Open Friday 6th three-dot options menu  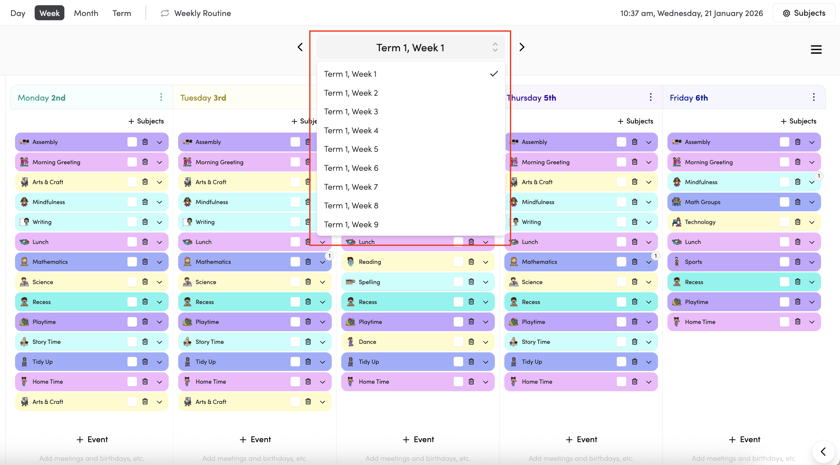pyautogui.click(x=814, y=97)
